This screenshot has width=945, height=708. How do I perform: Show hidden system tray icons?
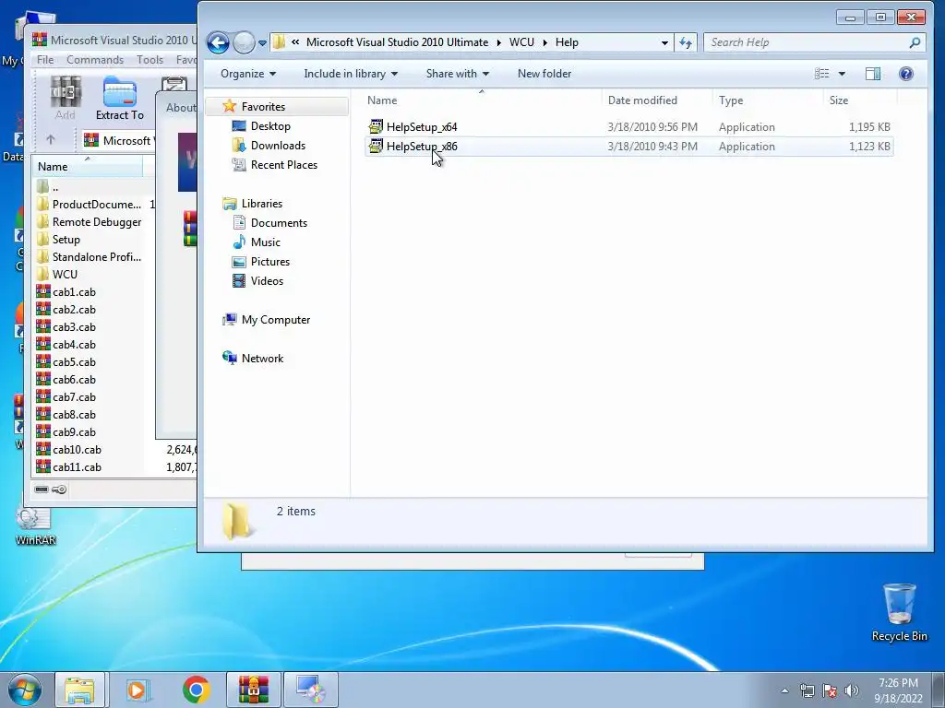[x=784, y=690]
